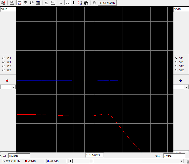Click the marker on the blue trace

(x=41, y=80)
